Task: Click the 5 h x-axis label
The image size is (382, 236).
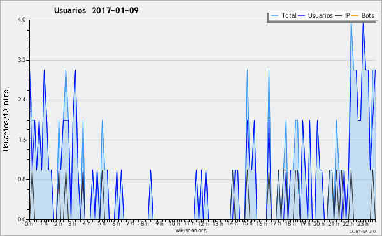Action: 101,223
